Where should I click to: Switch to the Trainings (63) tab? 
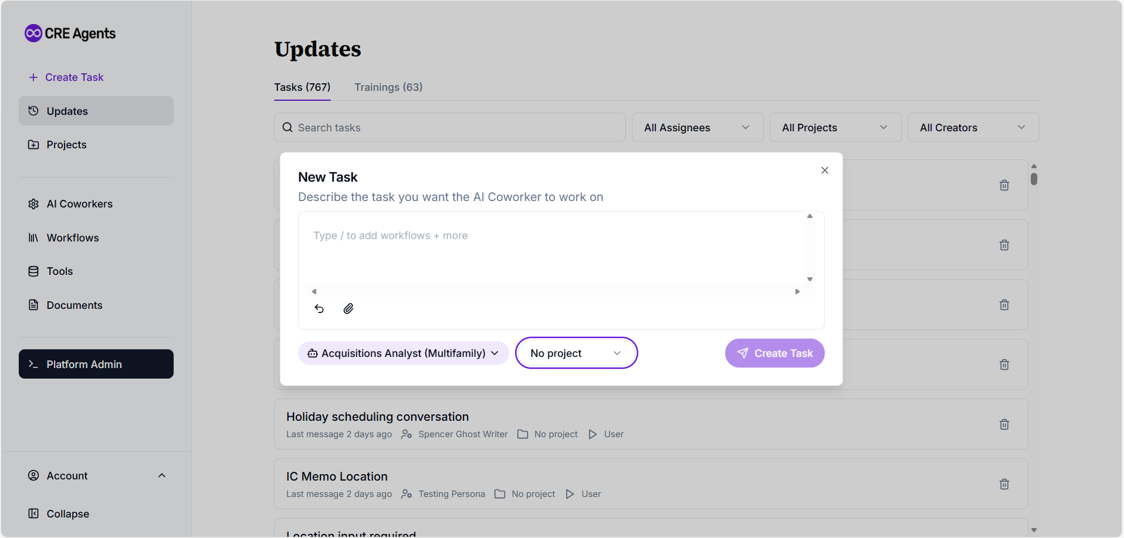point(388,87)
